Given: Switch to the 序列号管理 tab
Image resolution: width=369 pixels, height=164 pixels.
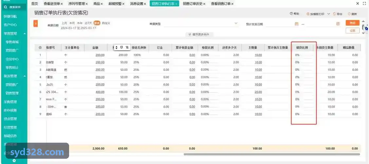Looking at the screenshot, I should pos(77,4).
